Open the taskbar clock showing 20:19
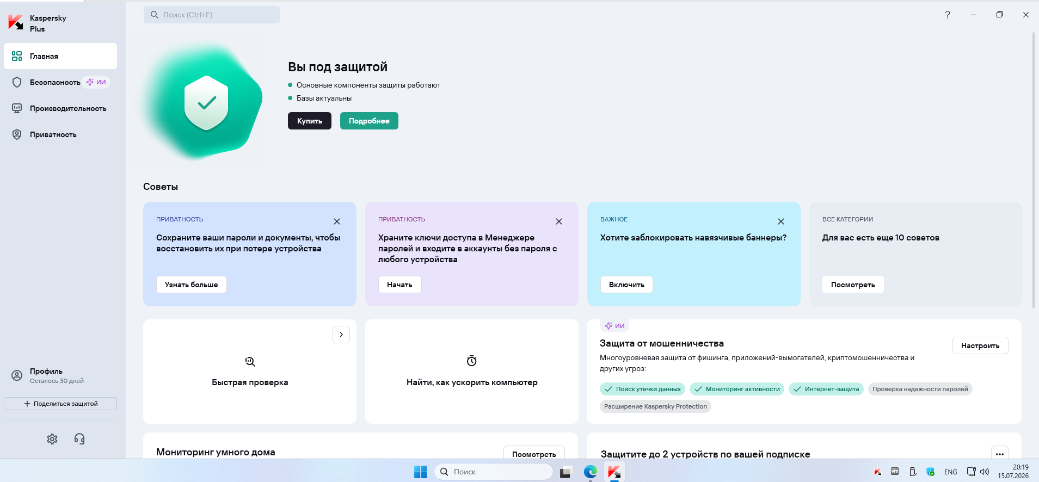The image size is (1039, 482). [x=1013, y=471]
